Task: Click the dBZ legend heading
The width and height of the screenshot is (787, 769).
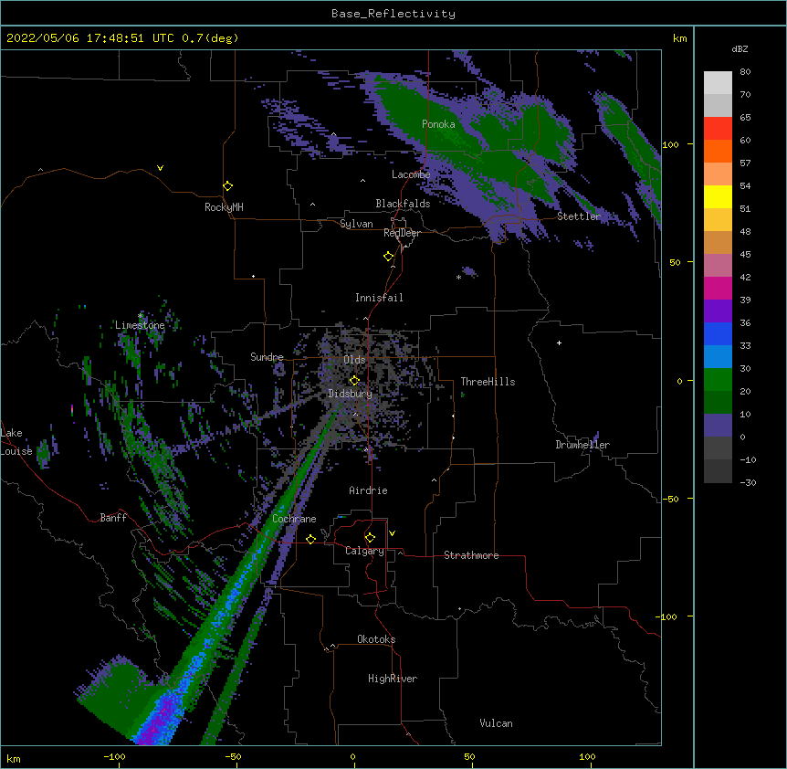Action: pyautogui.click(x=740, y=48)
